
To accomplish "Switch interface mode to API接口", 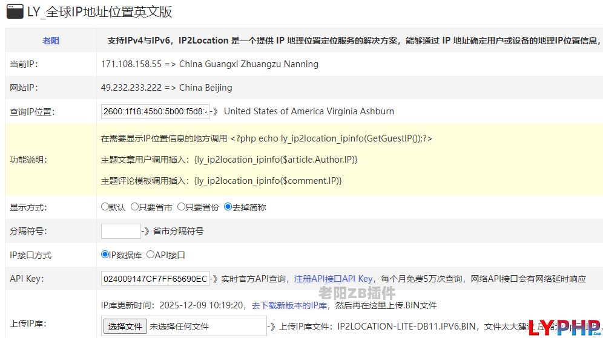I will tap(150, 255).
